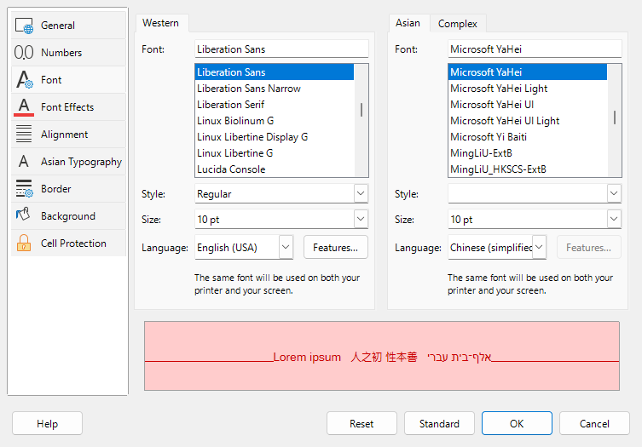Open the General page icon

coord(24,26)
